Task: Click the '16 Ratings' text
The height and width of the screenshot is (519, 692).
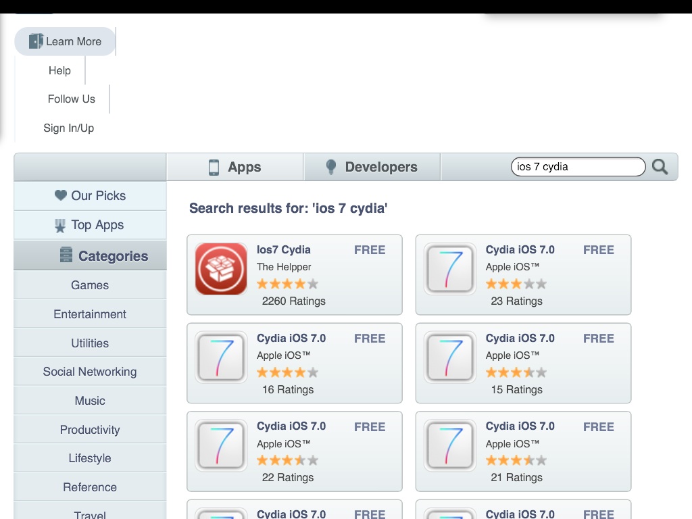Action: pyautogui.click(x=288, y=390)
